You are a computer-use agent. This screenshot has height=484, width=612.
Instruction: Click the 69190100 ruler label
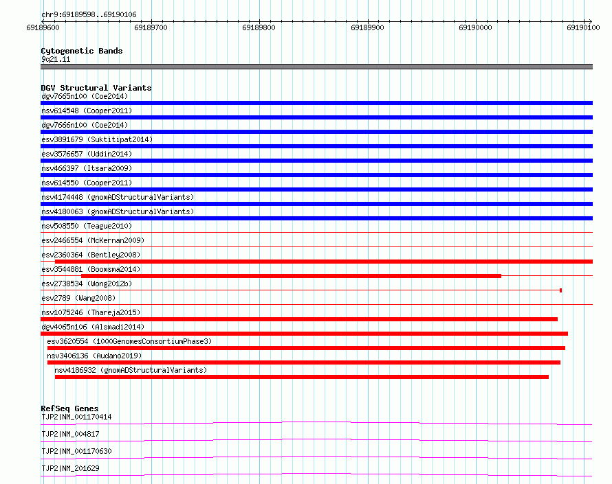(583, 27)
